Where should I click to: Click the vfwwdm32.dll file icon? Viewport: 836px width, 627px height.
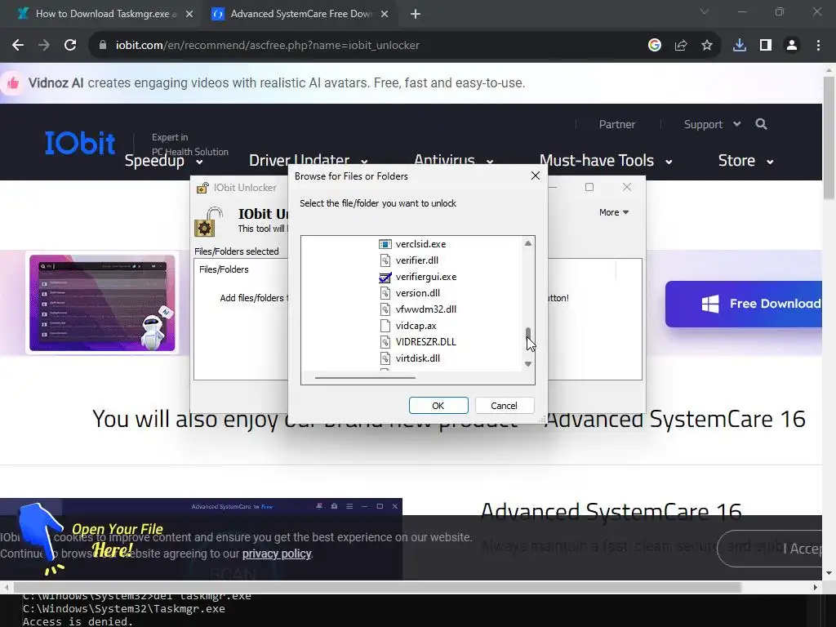(385, 309)
